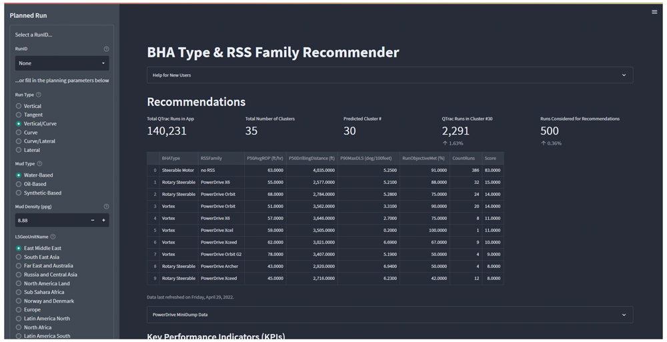
Task: Sort by RunObjectiveMet (%) column header
Action: coord(423,159)
